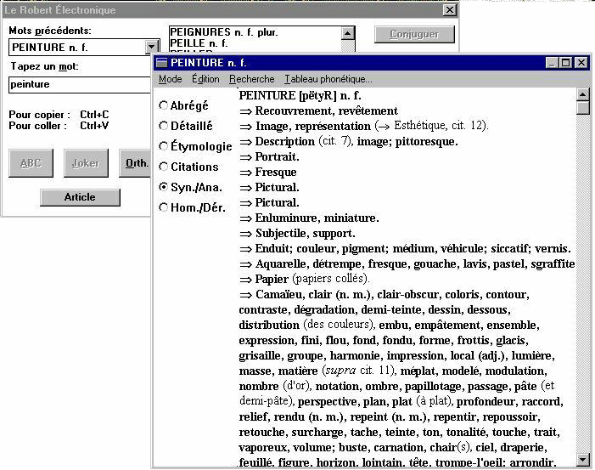Select the Détaillé view option
This screenshot has width=595, height=470.
coord(163,126)
